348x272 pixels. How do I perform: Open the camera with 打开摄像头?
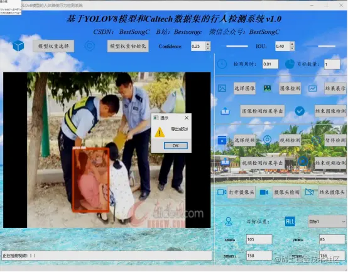click(x=241, y=192)
